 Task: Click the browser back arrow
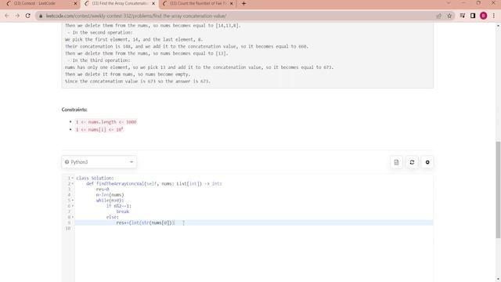pos(7,16)
